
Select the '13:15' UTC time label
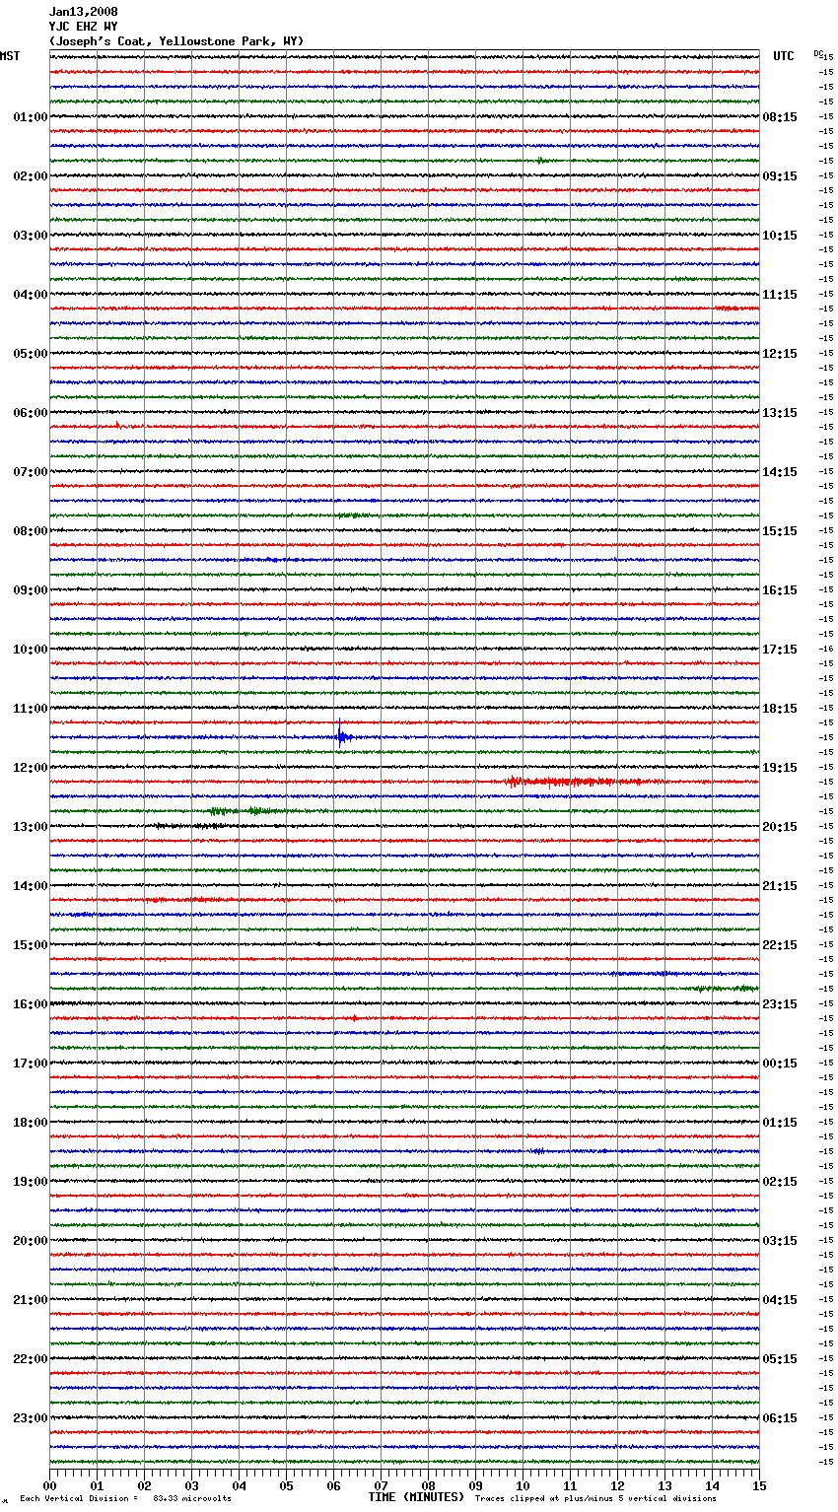[780, 413]
